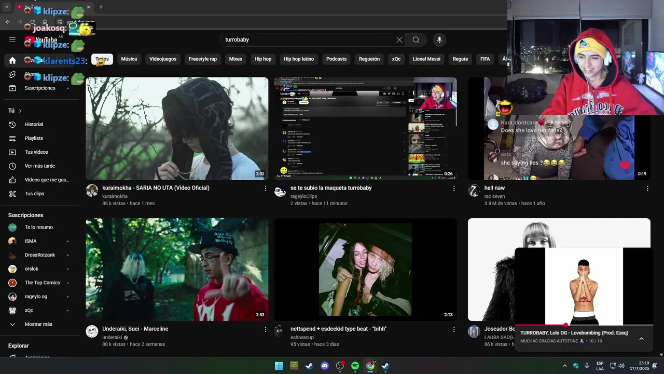Click the Historial clock icon
664x374 pixels.
[x=12, y=125]
